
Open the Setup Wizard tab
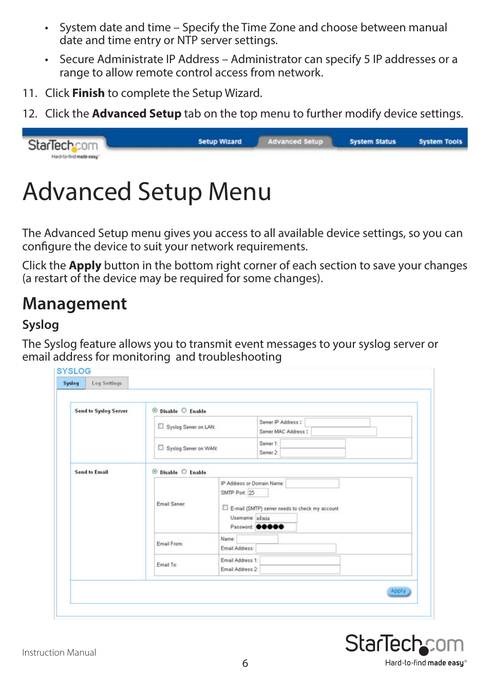coord(220,142)
